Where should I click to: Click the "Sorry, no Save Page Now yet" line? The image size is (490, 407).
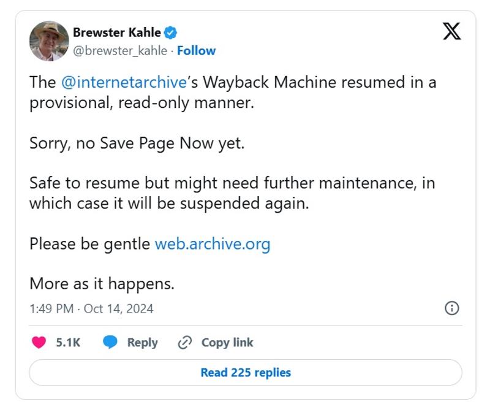137,143
